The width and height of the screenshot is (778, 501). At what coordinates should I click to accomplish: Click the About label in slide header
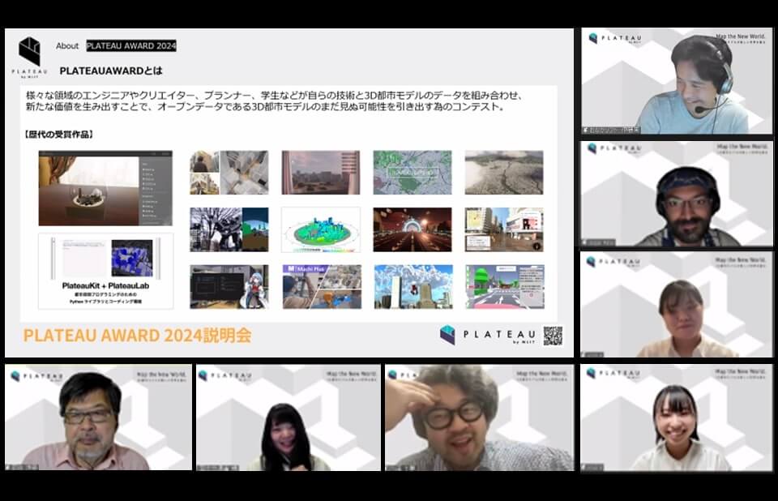pyautogui.click(x=67, y=45)
